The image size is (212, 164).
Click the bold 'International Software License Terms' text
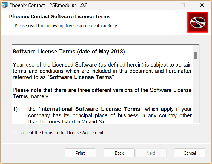[90, 109]
